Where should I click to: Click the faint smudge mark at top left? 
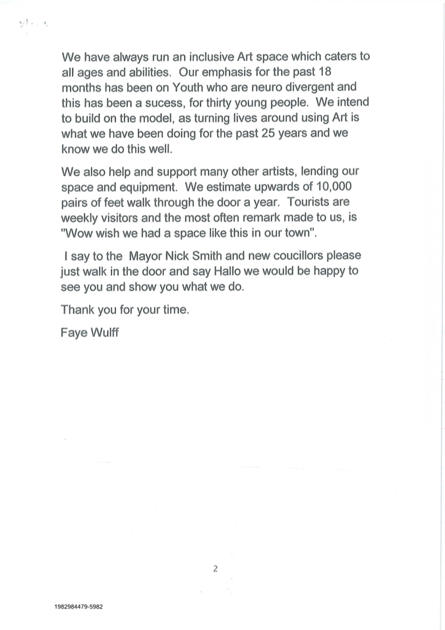(x=33, y=24)
